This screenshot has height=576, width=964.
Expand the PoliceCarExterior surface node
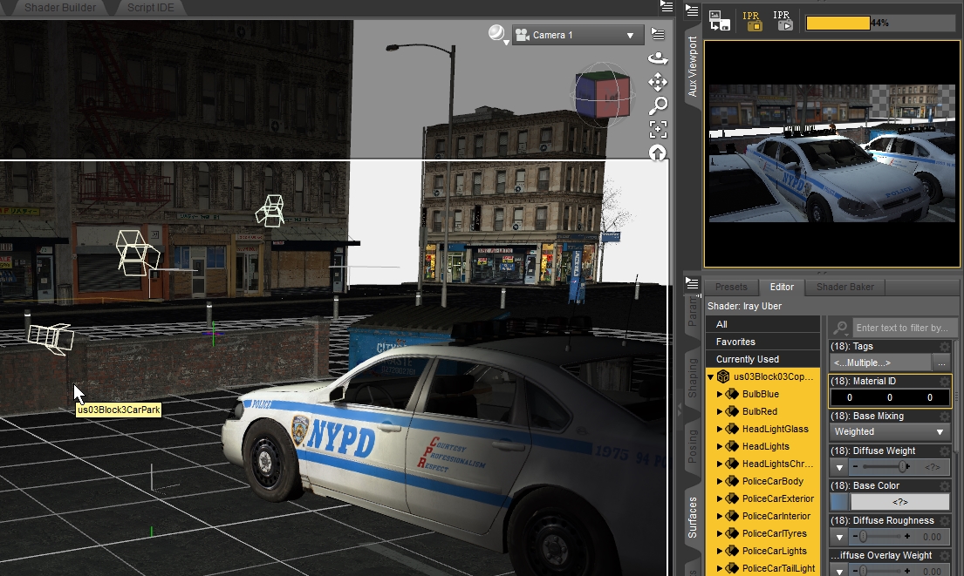pos(720,498)
